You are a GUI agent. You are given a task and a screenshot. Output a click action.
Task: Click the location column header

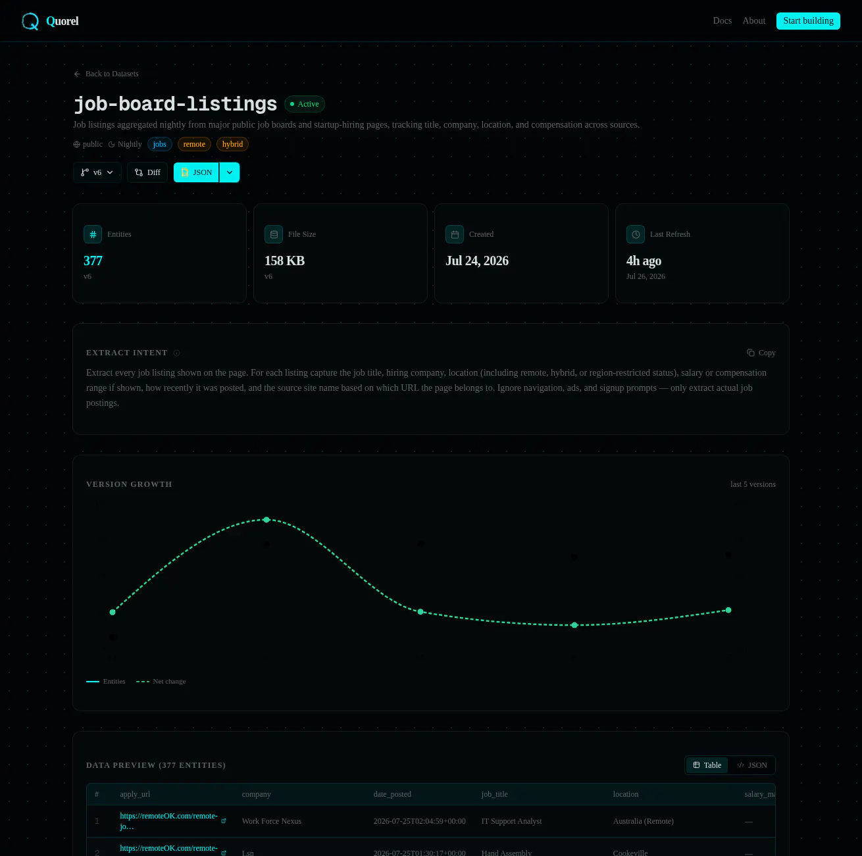[x=626, y=794]
